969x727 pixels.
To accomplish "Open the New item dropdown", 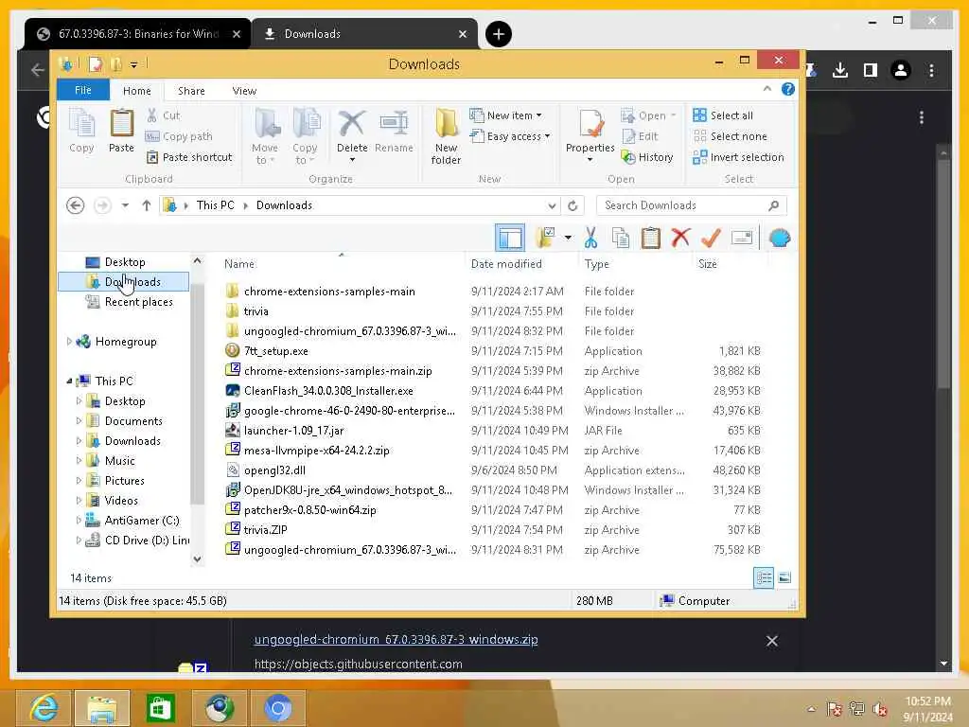I will [x=505, y=115].
